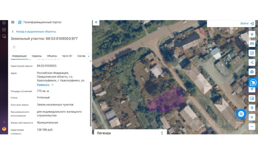The width and height of the screenshot is (258, 145).
Task: Activate the area selection tool
Action: tap(252, 53)
